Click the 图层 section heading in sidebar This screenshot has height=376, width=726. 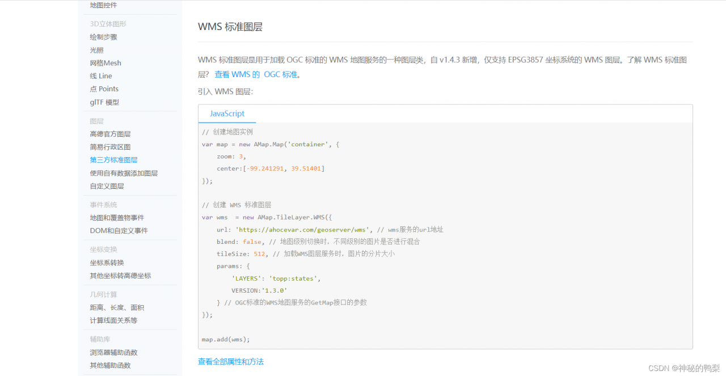96,121
